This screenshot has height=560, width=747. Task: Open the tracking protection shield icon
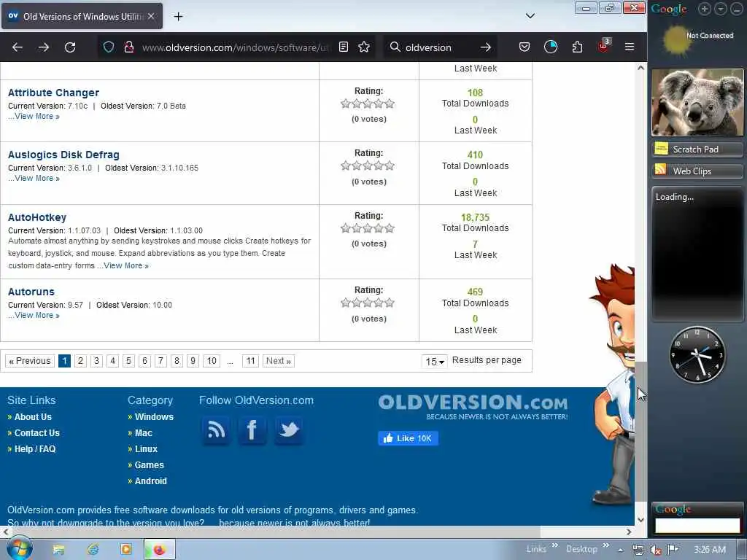tap(109, 47)
